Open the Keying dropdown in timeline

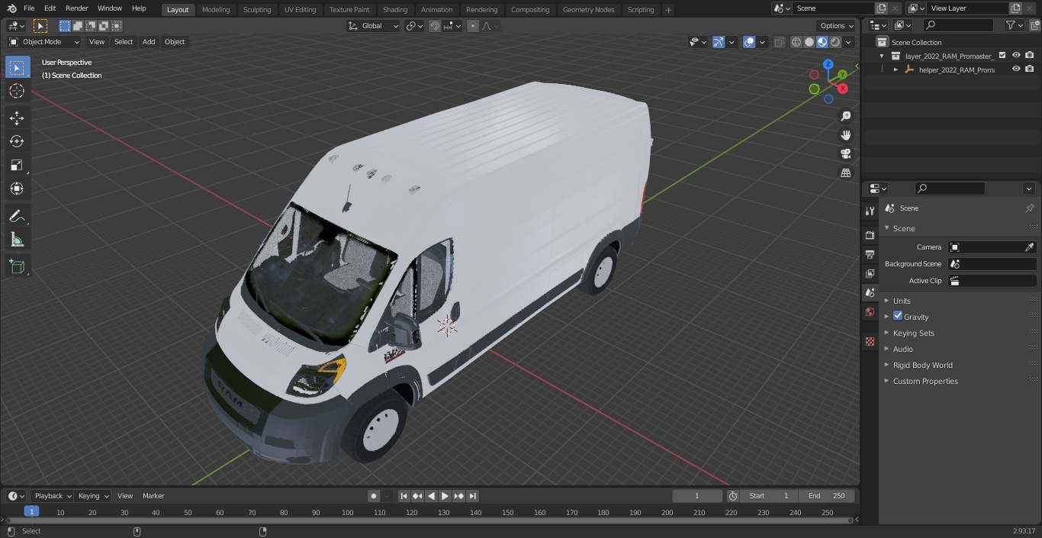pos(94,496)
